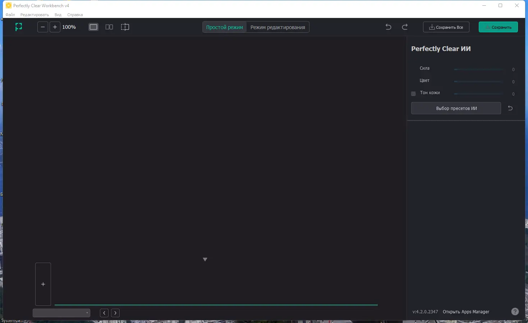Image resolution: width=528 pixels, height=323 pixels.
Task: Select the Простой режим mode
Action: pyautogui.click(x=224, y=27)
